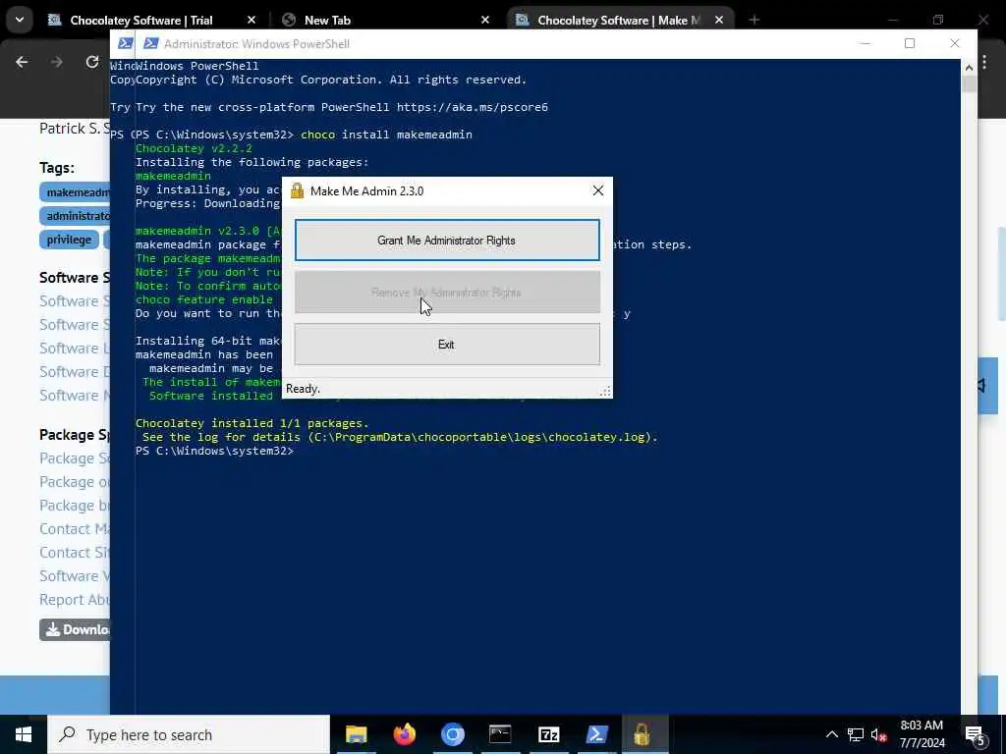Open Command Prompt from taskbar

[500, 734]
